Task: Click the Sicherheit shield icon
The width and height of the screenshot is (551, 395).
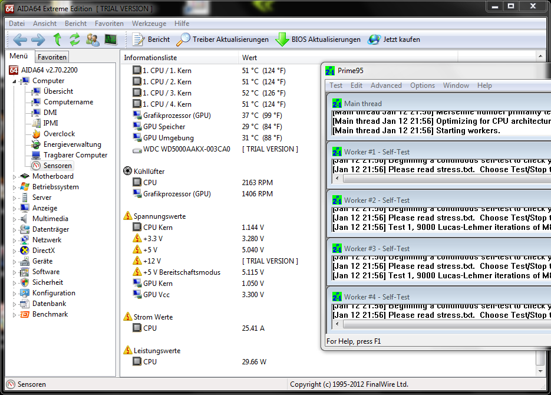Action: pyautogui.click(x=25, y=282)
